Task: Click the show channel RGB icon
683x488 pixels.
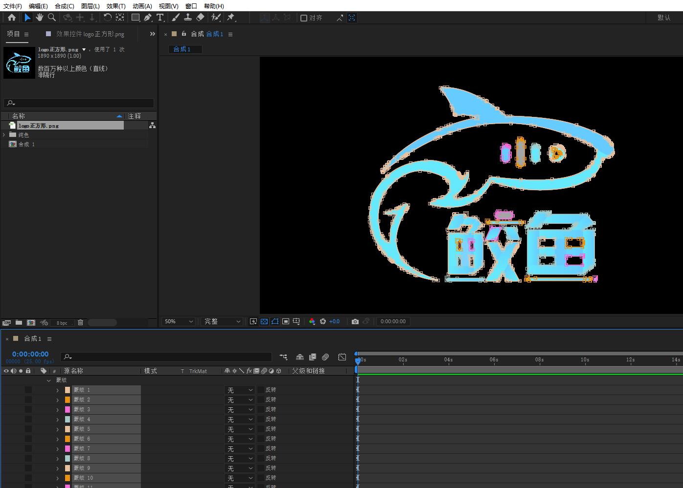Action: 312,321
